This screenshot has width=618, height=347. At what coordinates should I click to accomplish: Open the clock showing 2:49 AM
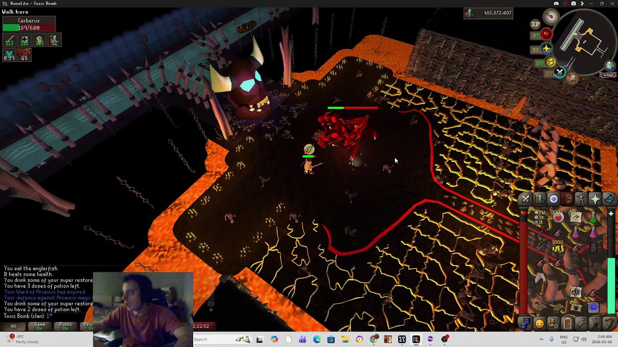[602, 339]
